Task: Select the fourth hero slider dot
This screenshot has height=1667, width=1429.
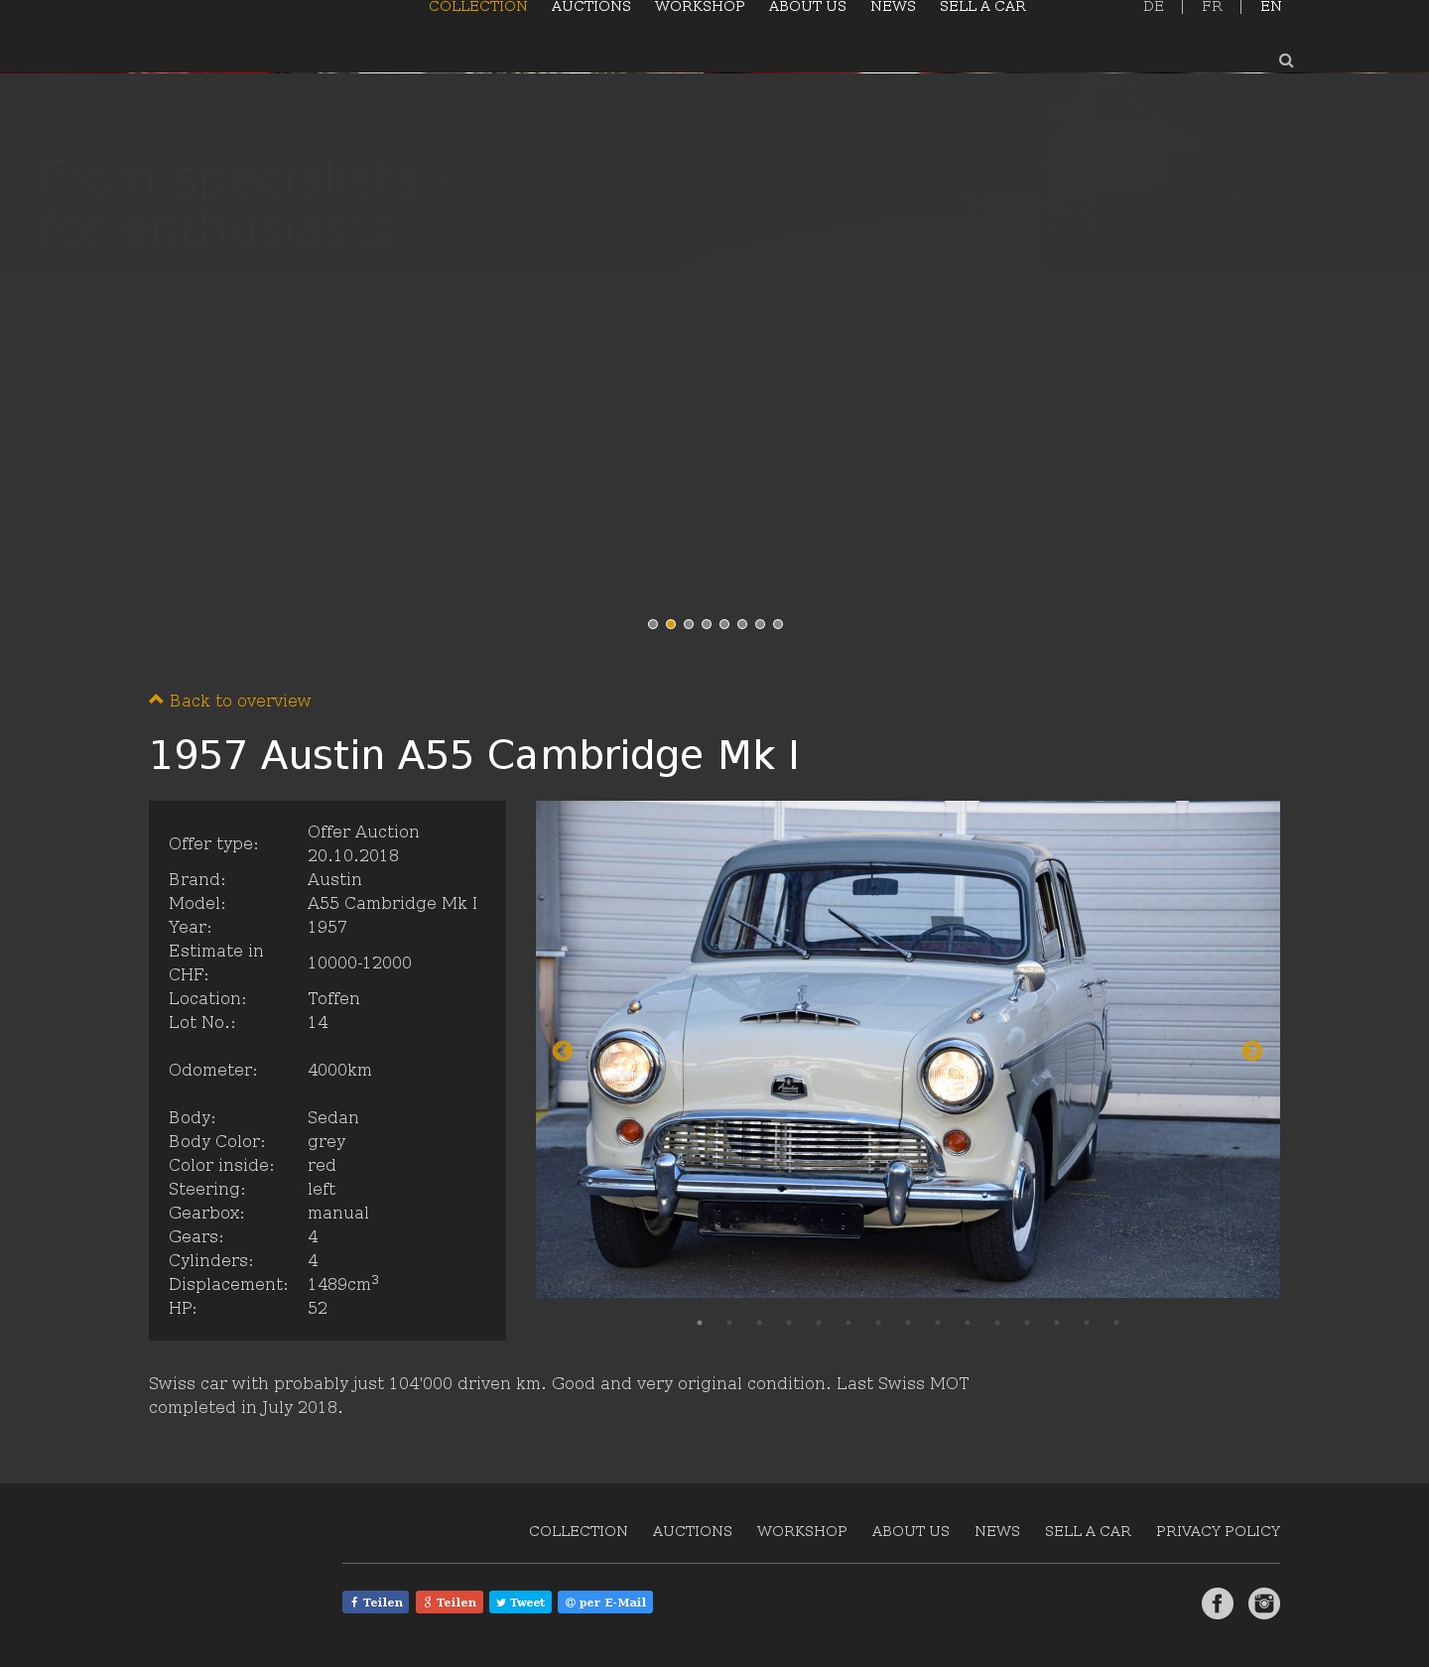Action: tap(707, 624)
